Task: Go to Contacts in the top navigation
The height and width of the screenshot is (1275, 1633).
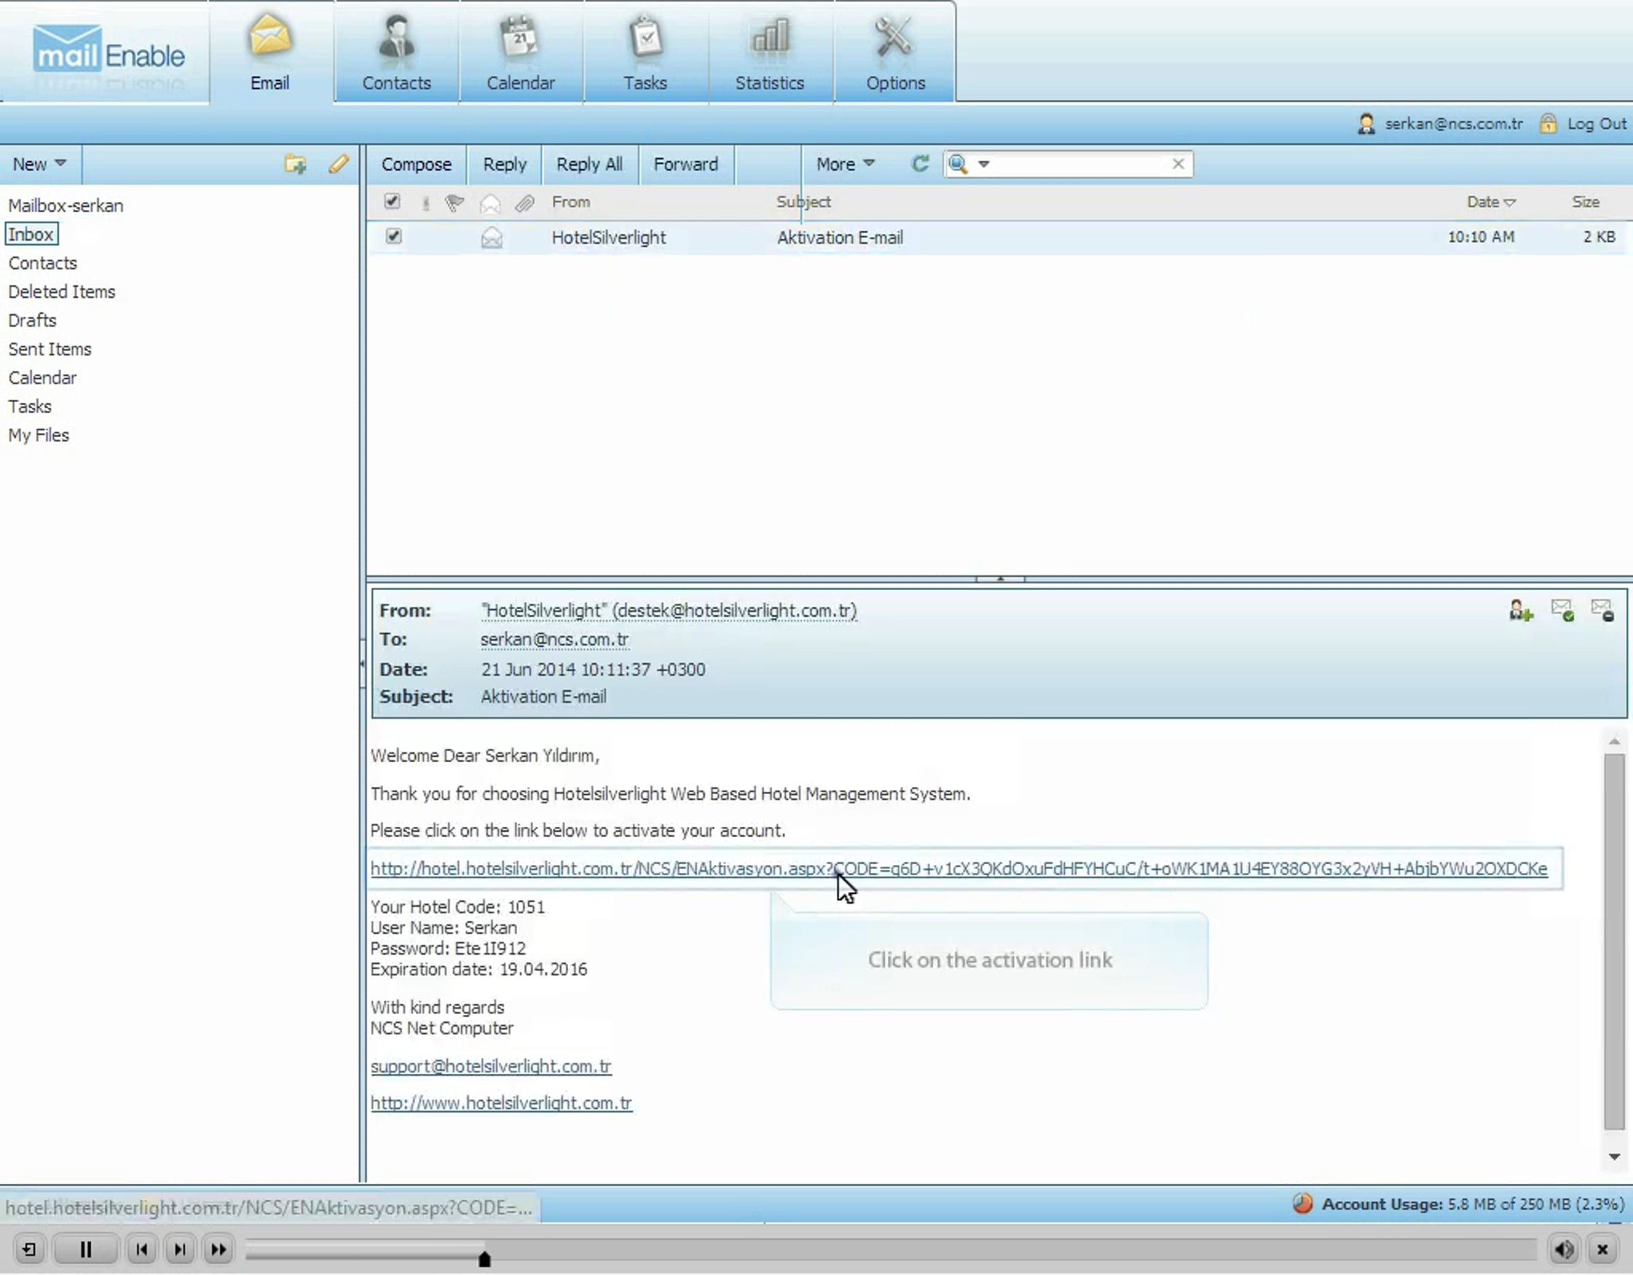Action: click(x=396, y=52)
